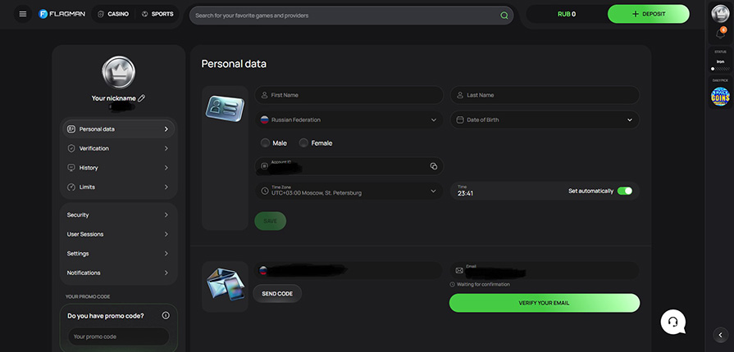Screen dimensions: 734x352
Task: Edit nickname with the pencil icon
Action: click(x=142, y=98)
